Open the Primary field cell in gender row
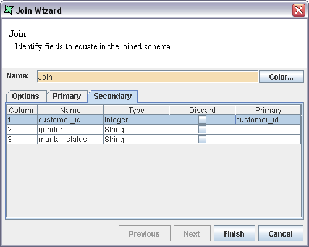 tap(268, 130)
